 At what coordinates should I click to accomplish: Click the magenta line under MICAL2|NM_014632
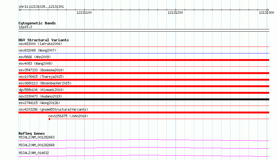click(x=144, y=156)
